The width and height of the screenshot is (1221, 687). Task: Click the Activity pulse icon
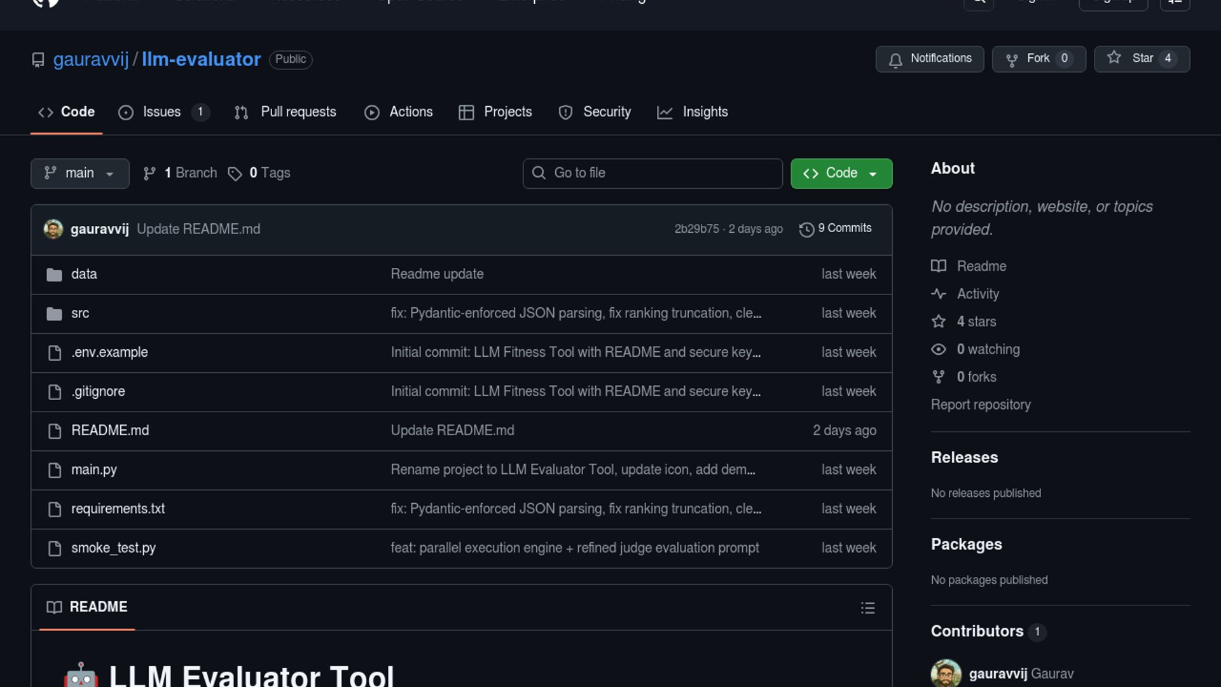click(939, 294)
